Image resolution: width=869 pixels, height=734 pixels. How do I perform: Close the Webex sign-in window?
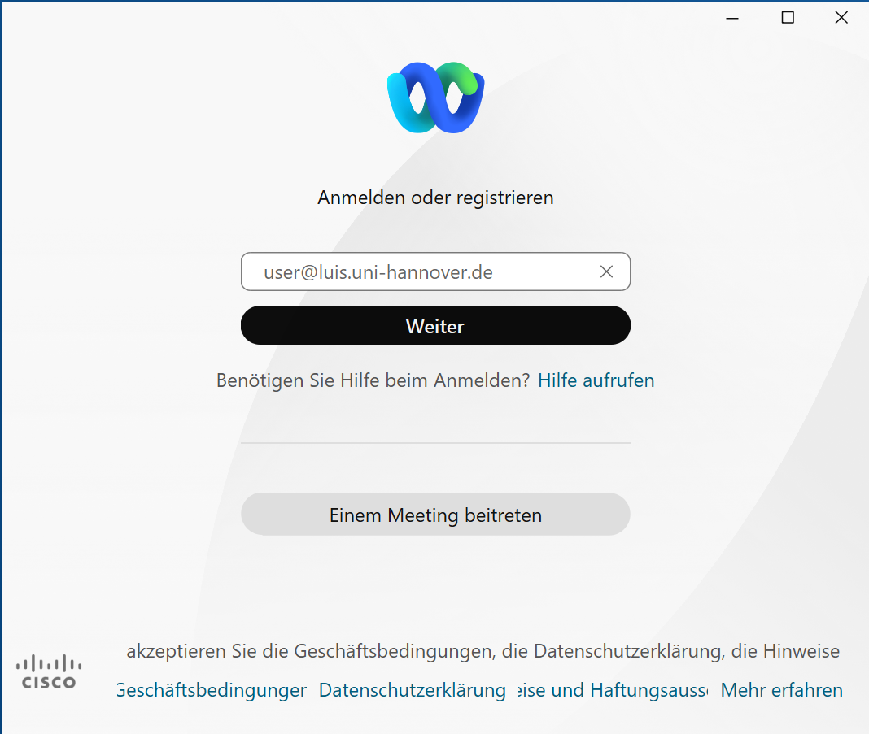pos(841,18)
